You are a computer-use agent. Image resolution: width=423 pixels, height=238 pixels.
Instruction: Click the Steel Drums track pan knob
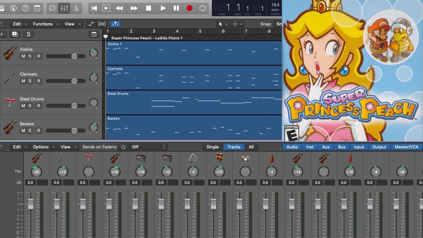94,102
